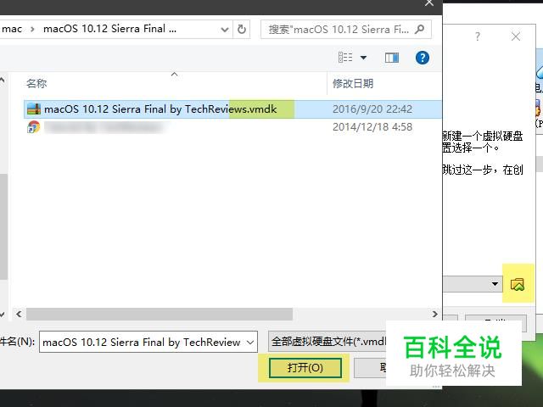
Task: Click the question mark help in the wizard
Action: tap(478, 36)
